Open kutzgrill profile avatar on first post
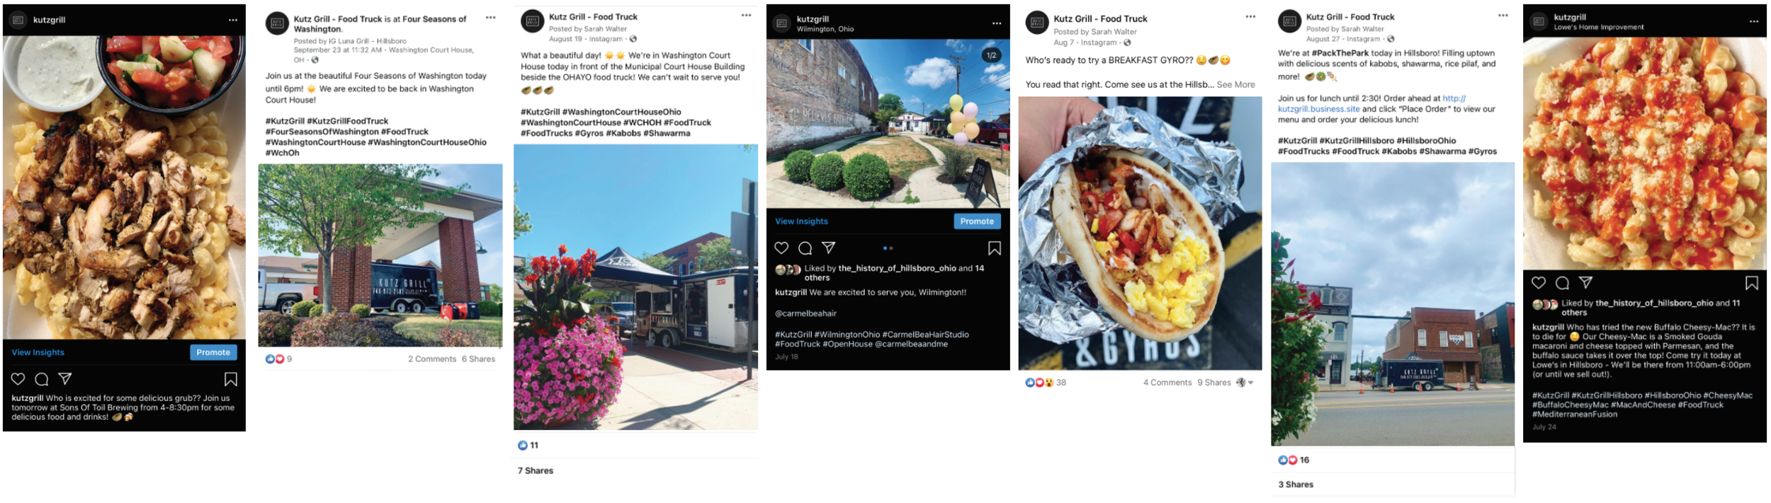 (18, 20)
